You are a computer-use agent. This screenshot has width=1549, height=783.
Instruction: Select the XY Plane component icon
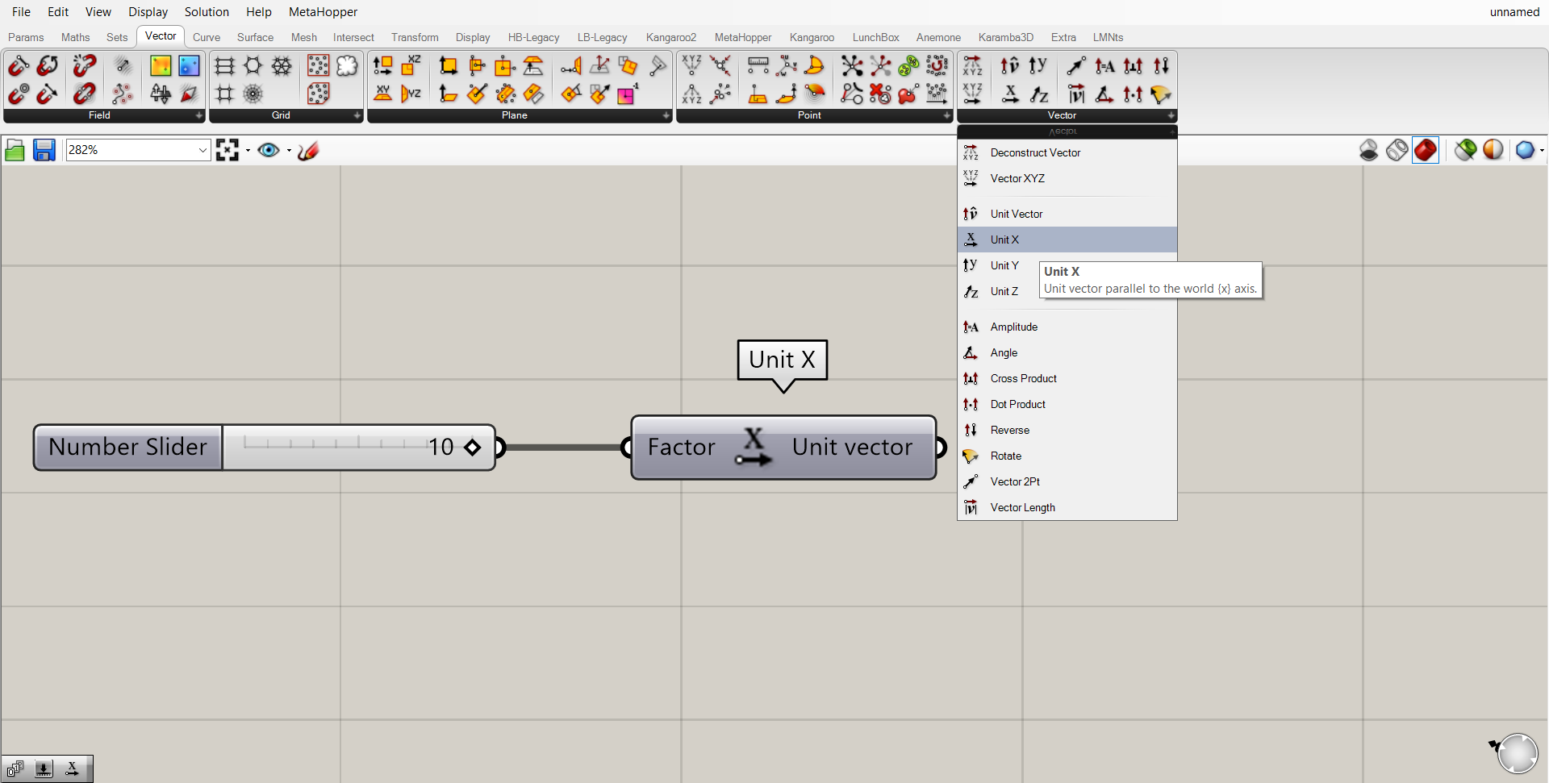coord(383,94)
